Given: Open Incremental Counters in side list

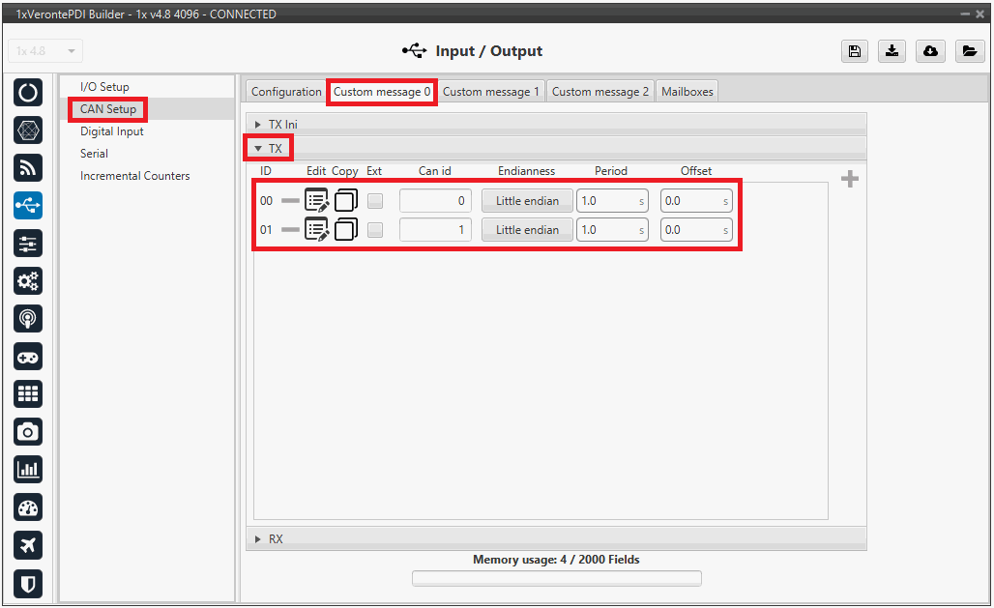Looking at the screenshot, I should pyautogui.click(x=134, y=176).
